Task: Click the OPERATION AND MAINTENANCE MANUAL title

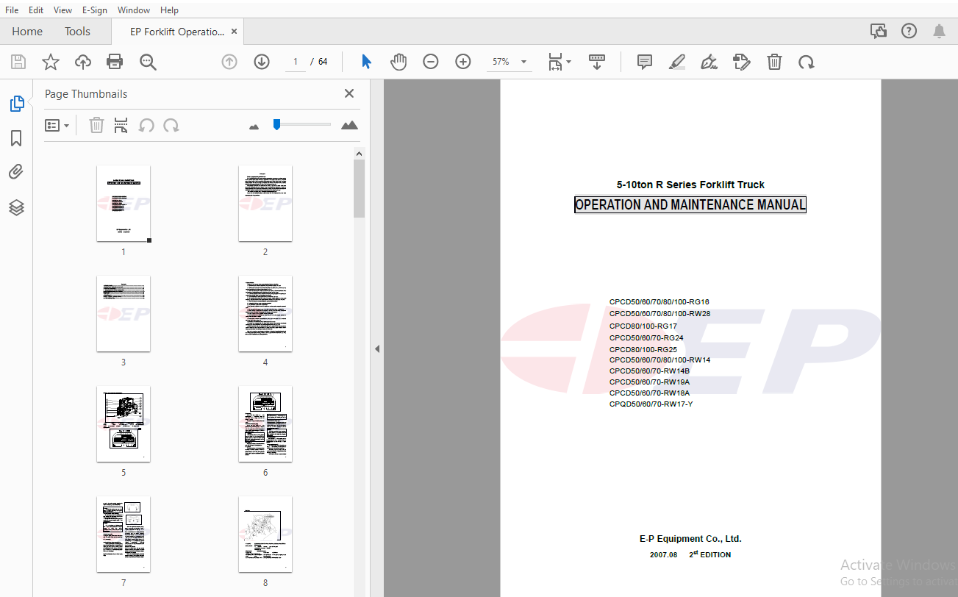Action: click(690, 205)
